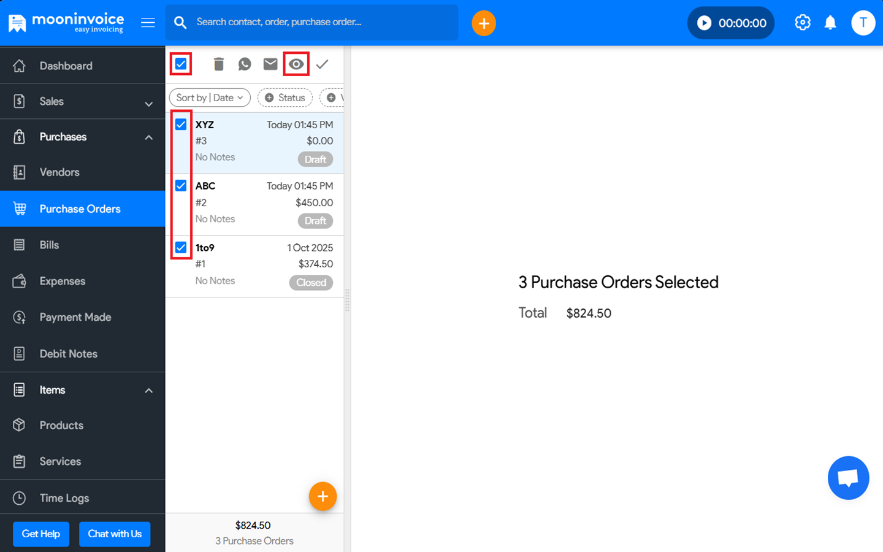Click the search contact input field
This screenshot has height=552, width=883.
pos(319,23)
